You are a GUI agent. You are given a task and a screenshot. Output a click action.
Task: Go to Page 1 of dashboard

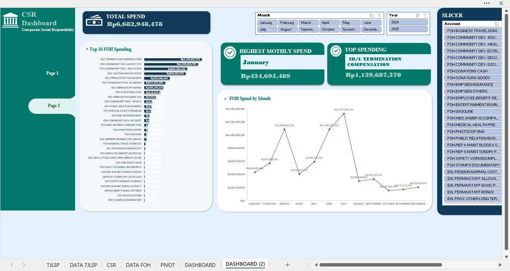(52, 73)
